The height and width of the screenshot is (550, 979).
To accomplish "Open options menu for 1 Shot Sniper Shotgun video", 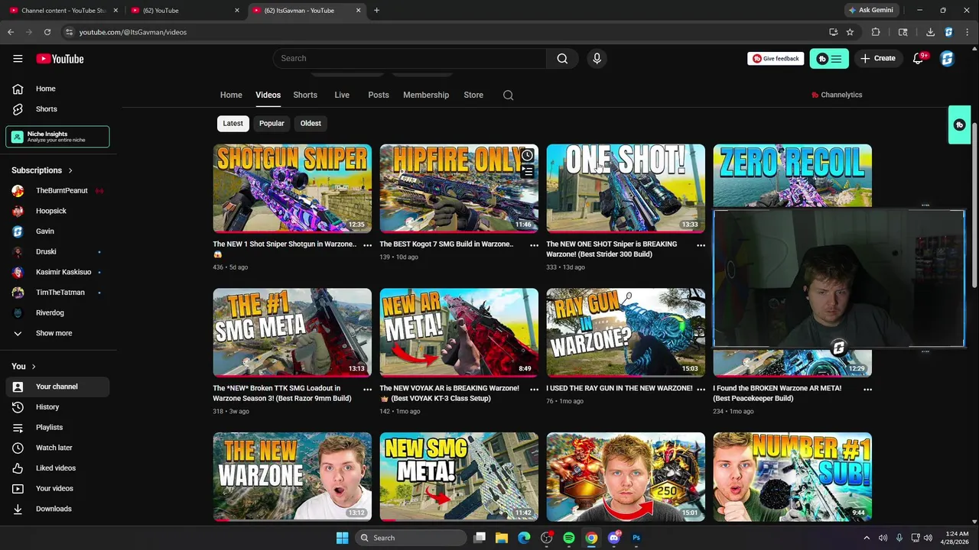I will click(x=367, y=245).
